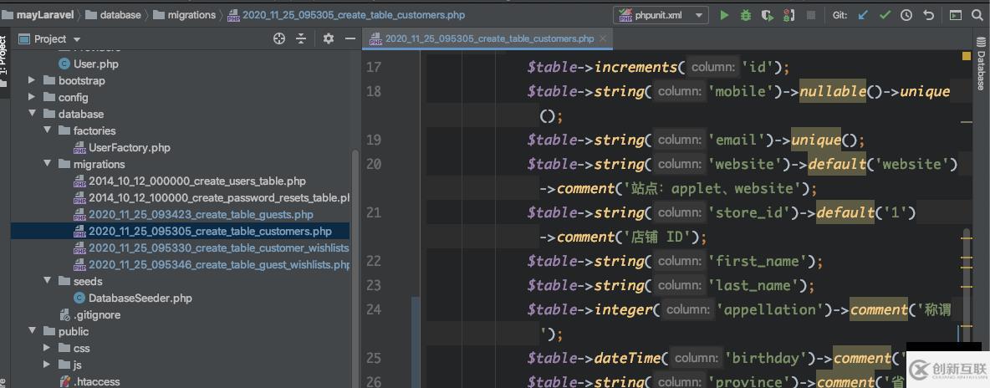This screenshot has height=388, width=990.
Task: Open Project panel settings gear
Action: [328, 38]
